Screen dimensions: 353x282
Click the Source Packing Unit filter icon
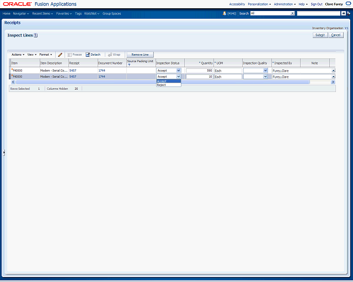129,65
